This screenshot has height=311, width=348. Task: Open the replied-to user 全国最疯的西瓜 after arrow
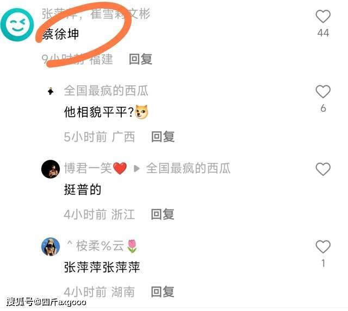(x=188, y=168)
